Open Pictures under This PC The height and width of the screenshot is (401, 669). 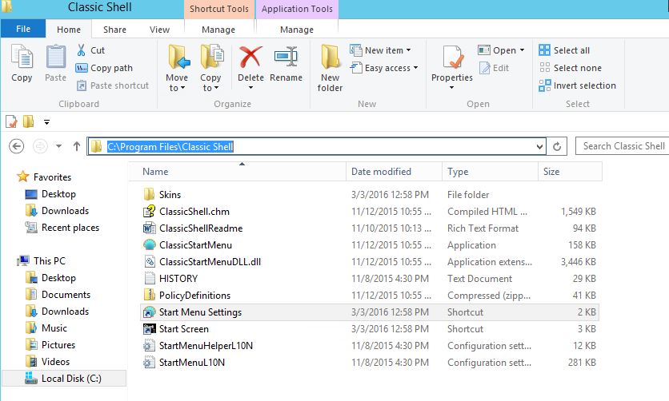tap(50, 345)
